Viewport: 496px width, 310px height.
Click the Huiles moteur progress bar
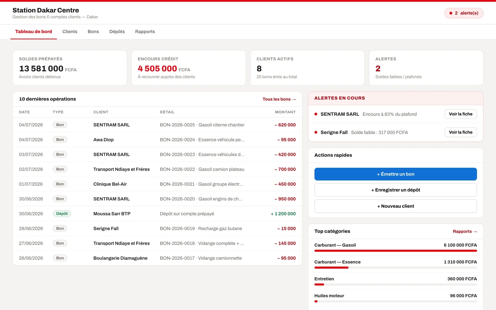(x=395, y=301)
